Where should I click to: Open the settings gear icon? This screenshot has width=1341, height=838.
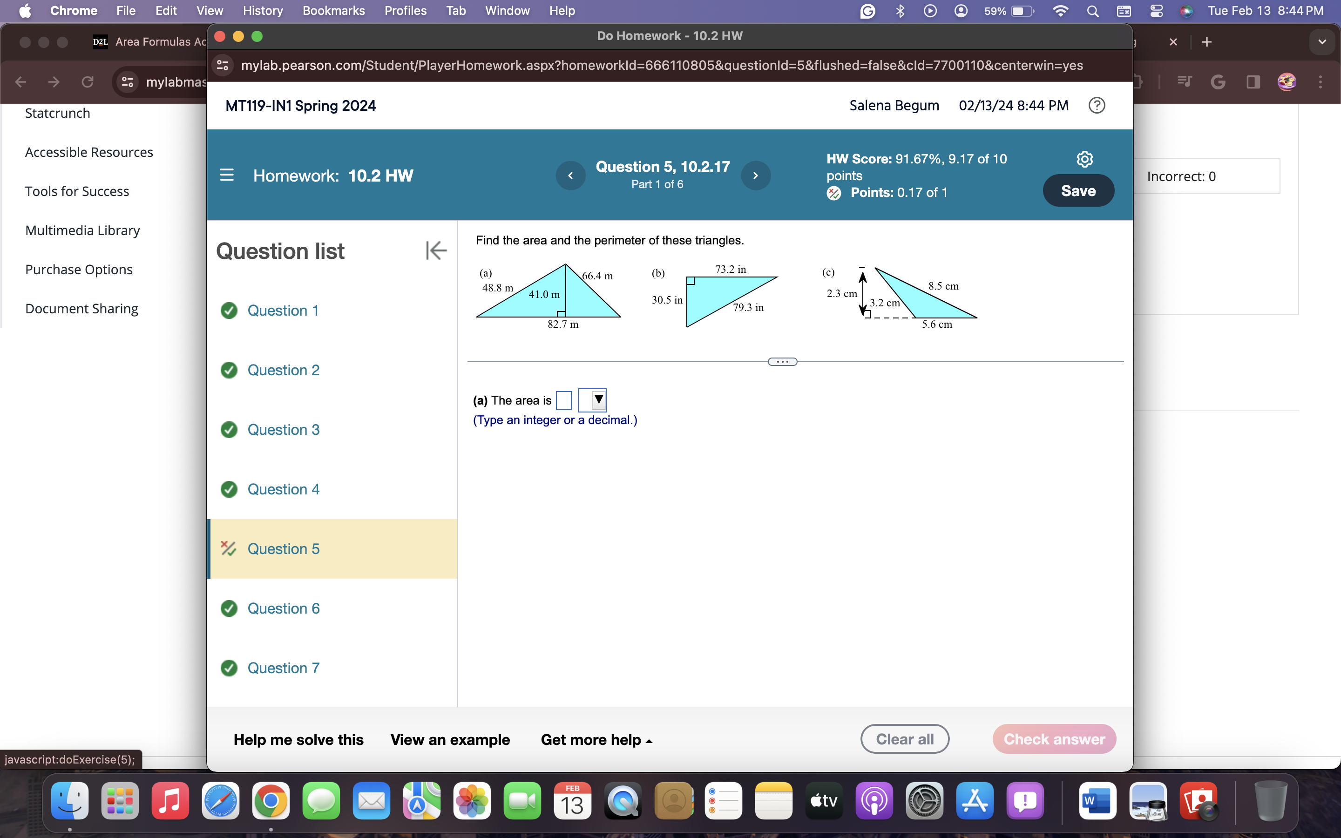1084,159
